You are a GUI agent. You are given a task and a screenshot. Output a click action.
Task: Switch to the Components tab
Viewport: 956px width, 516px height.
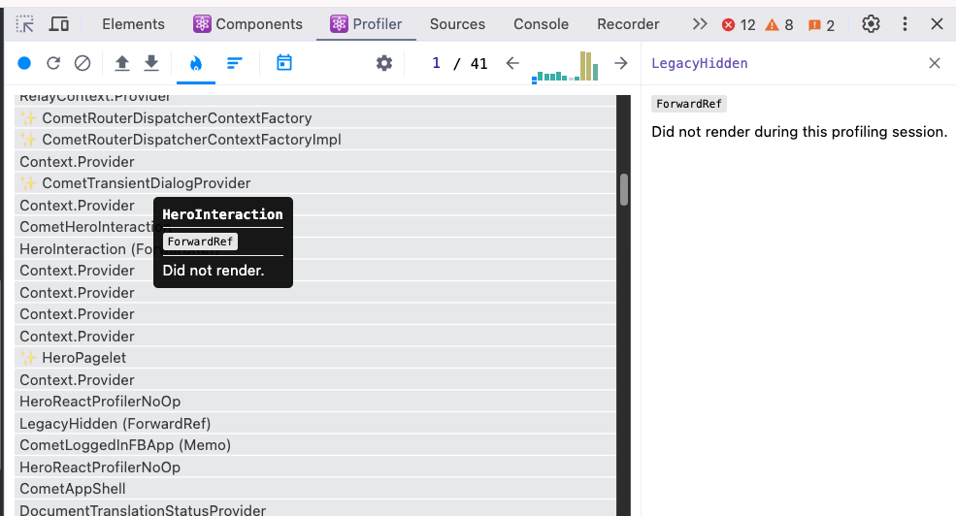point(247,24)
